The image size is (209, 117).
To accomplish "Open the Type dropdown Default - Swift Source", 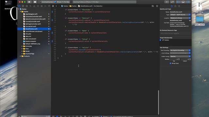I will pyautogui.click(x=180, y=15).
